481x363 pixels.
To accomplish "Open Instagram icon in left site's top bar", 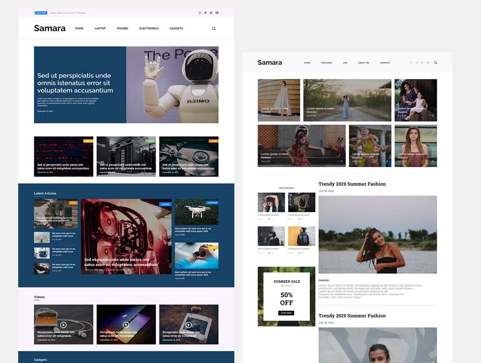I will 200,13.
